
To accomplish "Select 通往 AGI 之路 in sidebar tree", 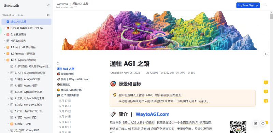I will click(x=27, y=22).
